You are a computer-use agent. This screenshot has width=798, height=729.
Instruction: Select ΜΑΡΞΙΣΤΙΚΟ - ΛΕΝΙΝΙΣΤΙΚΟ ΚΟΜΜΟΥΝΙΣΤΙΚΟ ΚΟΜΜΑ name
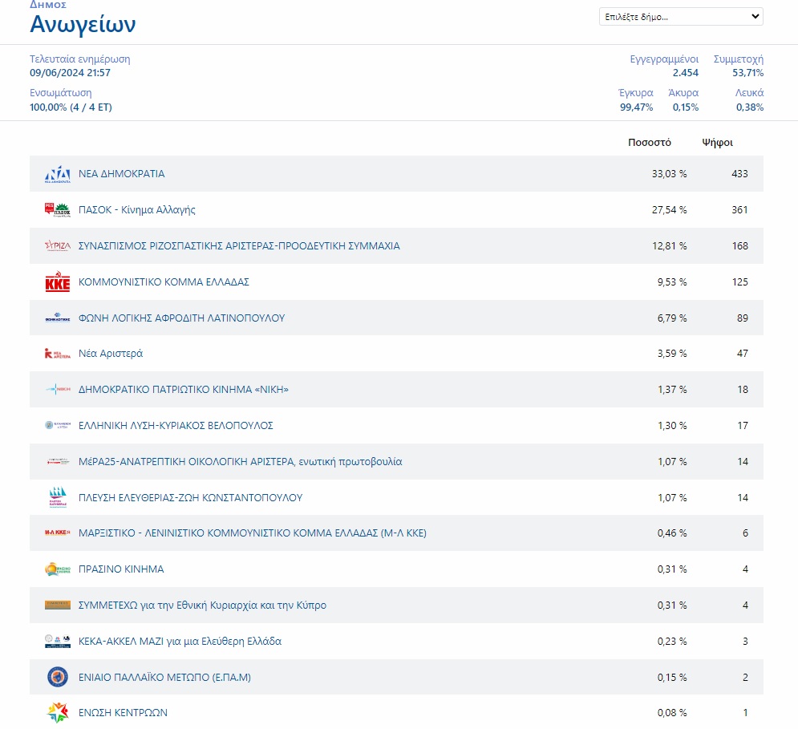pos(253,533)
